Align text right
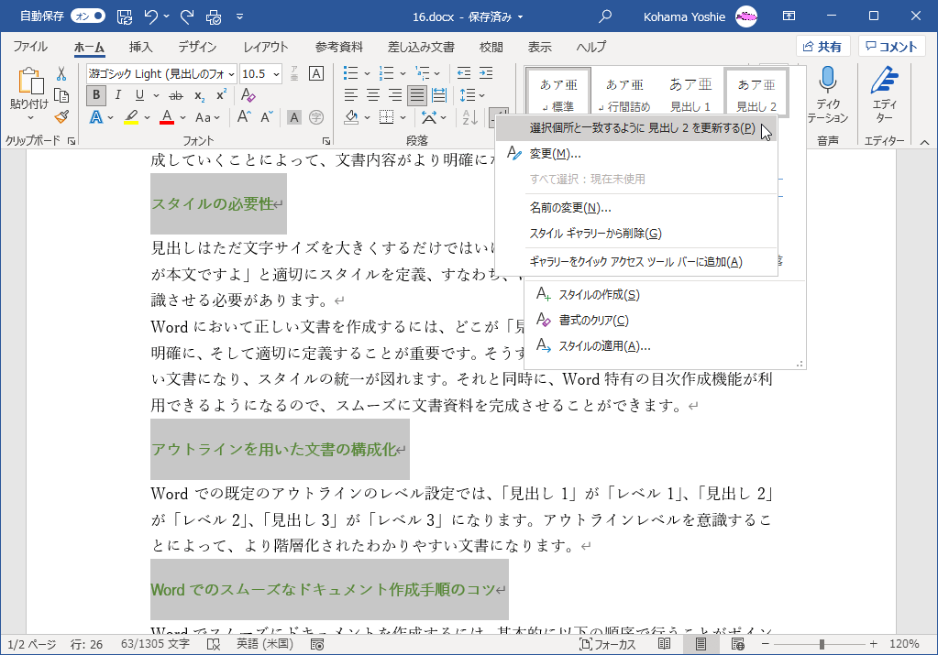The image size is (938, 655). pyautogui.click(x=395, y=95)
